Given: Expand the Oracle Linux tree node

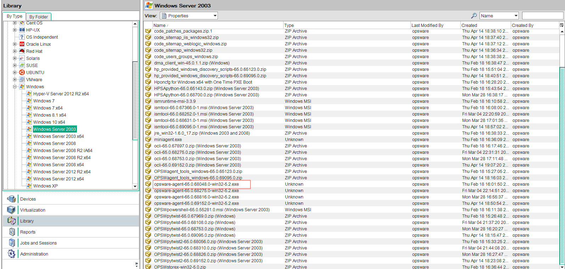Looking at the screenshot, I should pyautogui.click(x=15, y=44).
